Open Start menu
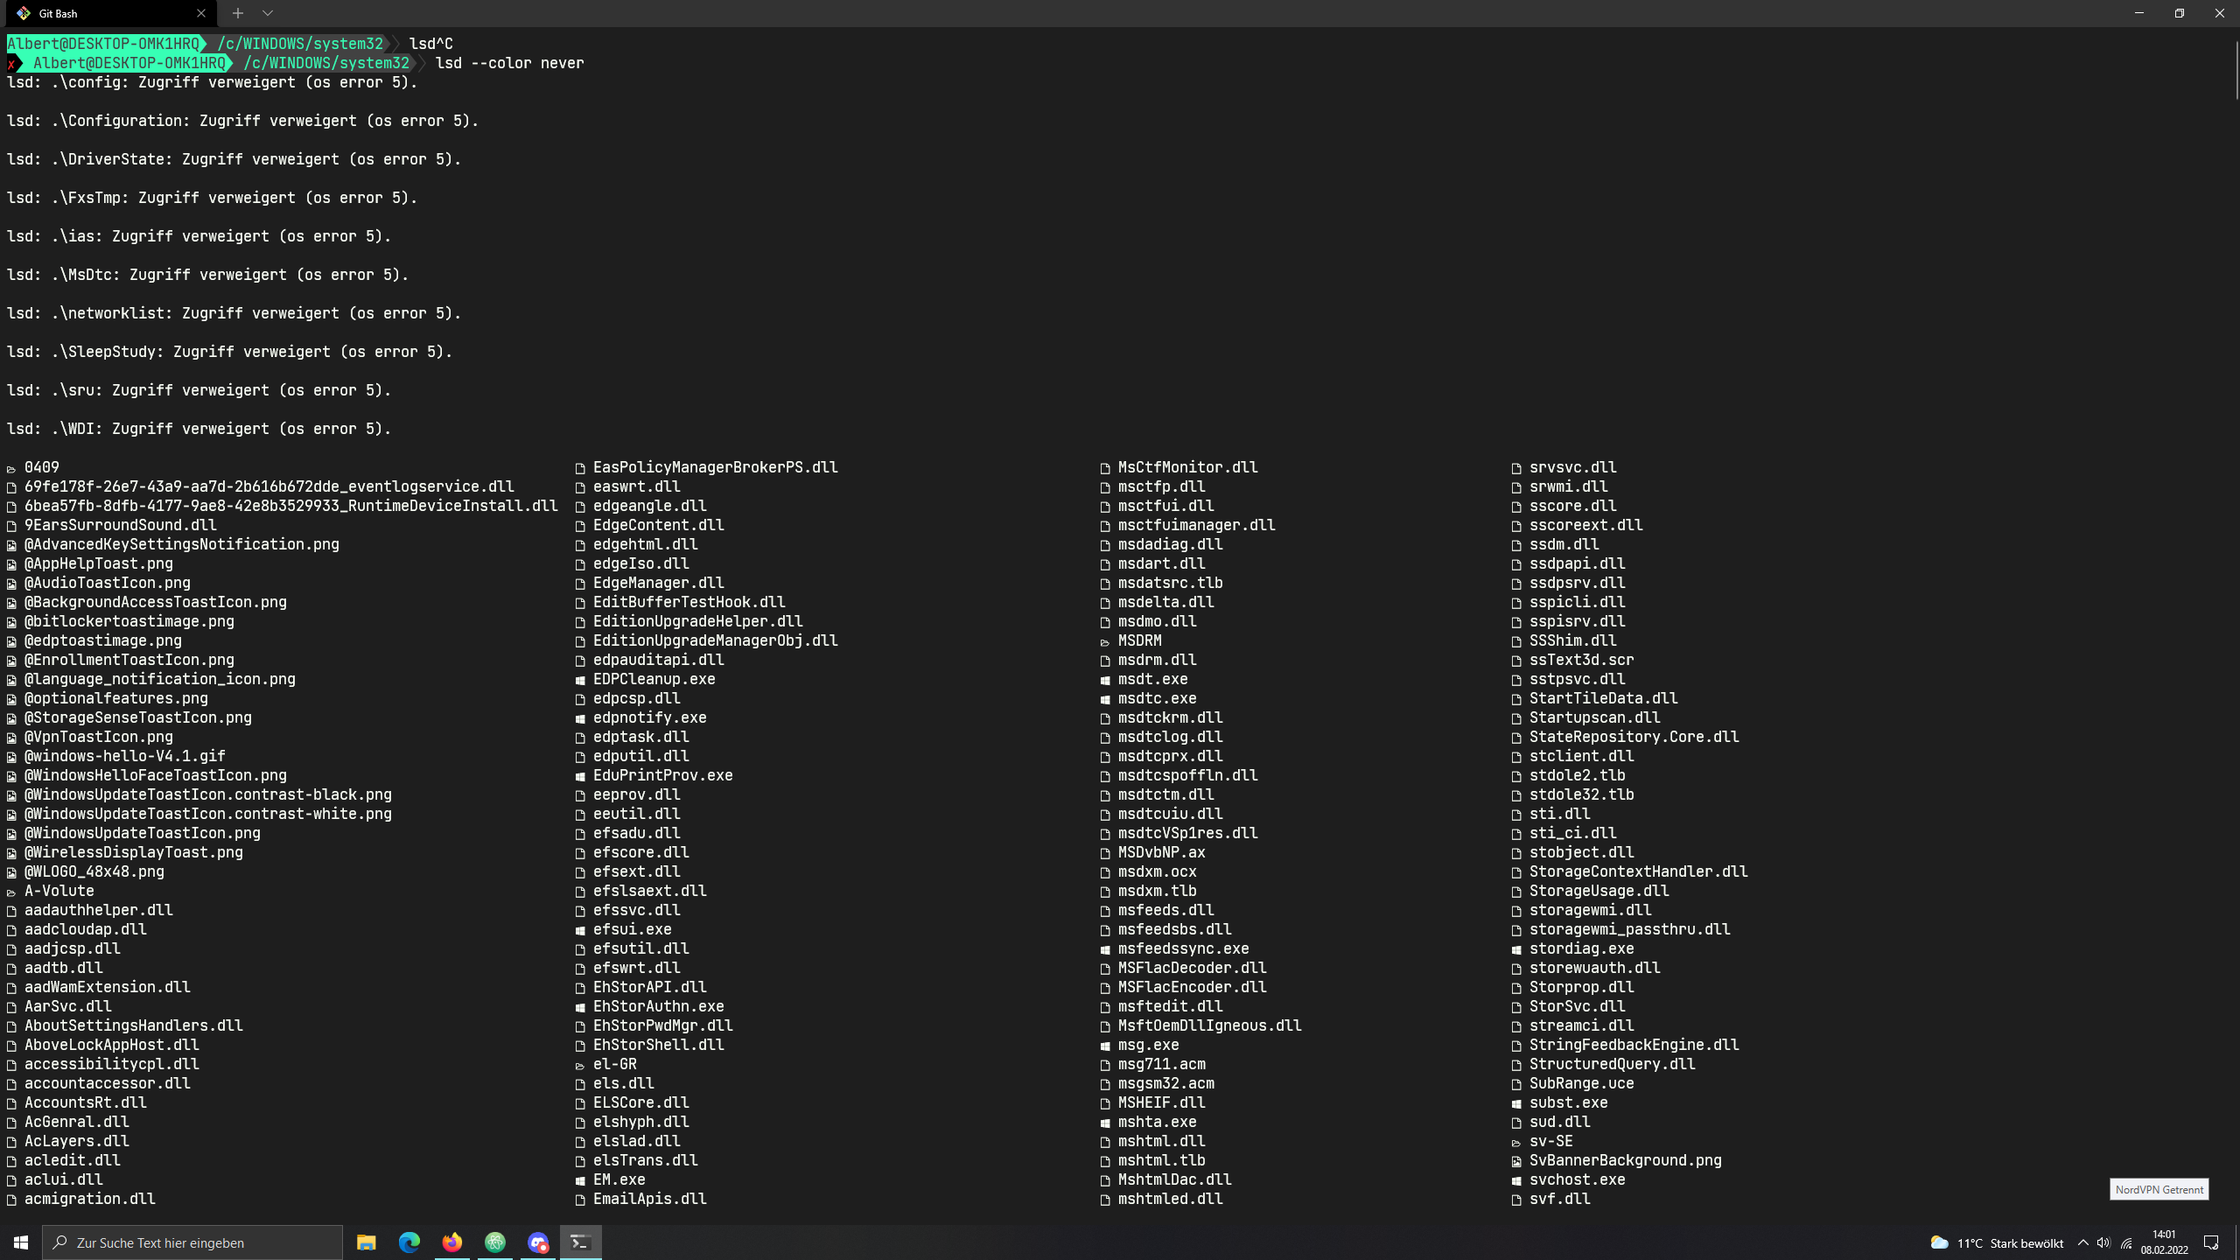 tap(19, 1242)
